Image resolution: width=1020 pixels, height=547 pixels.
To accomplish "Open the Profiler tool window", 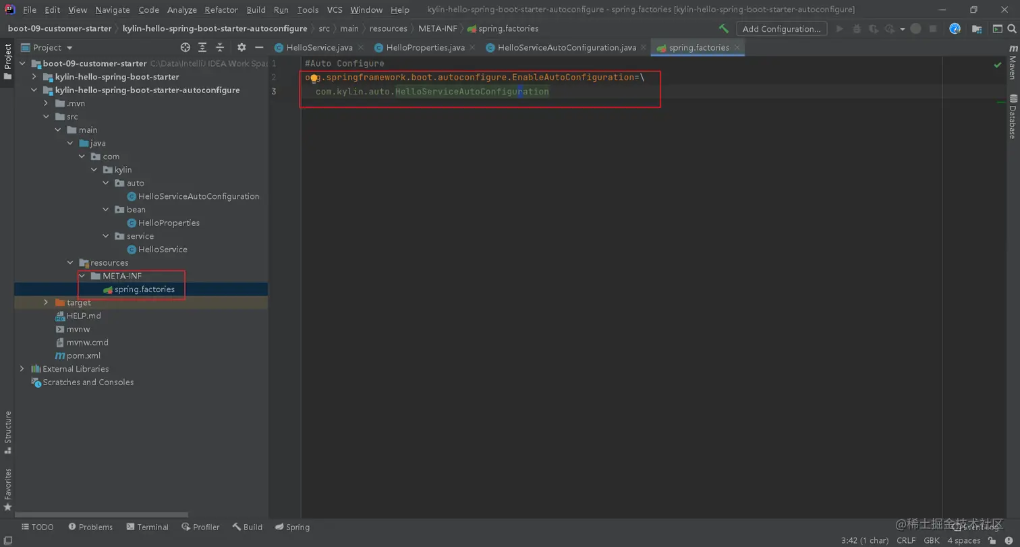I will [200, 527].
